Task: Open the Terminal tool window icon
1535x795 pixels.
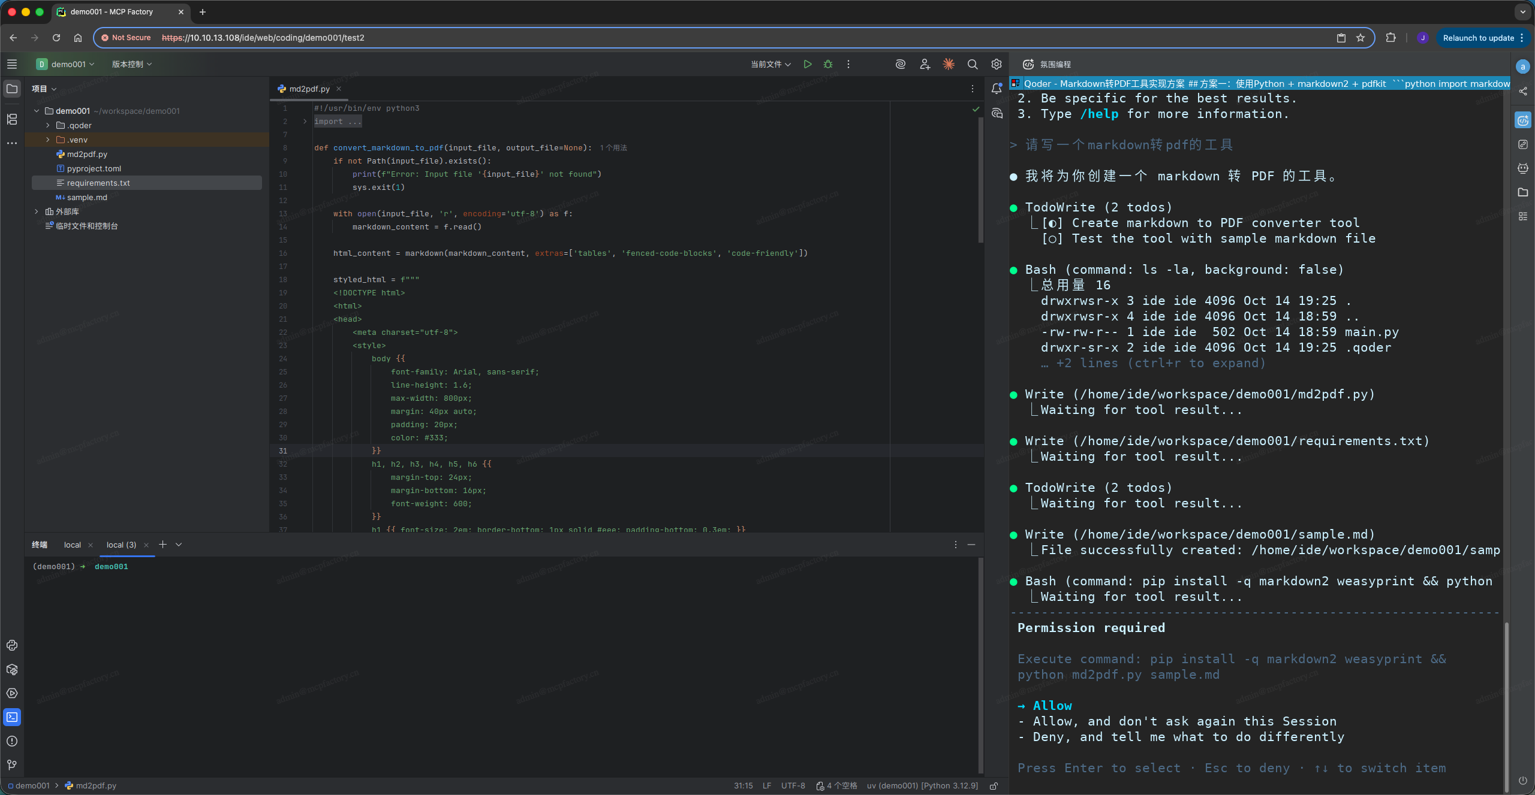Action: click(x=12, y=717)
